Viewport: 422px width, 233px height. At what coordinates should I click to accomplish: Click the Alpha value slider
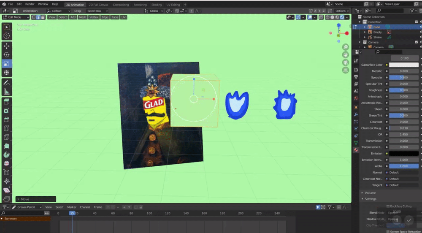click(404, 166)
